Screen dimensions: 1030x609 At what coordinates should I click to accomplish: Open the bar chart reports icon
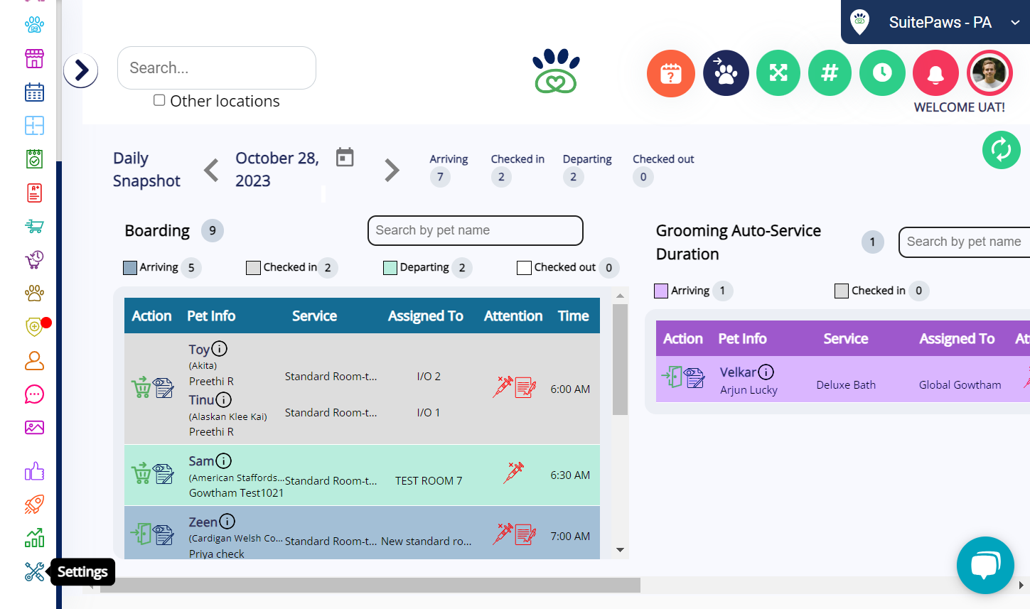pyautogui.click(x=34, y=538)
